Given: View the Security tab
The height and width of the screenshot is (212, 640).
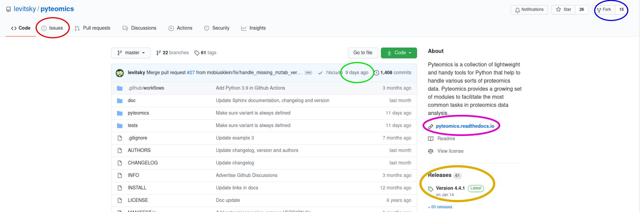Looking at the screenshot, I should pyautogui.click(x=217, y=28).
